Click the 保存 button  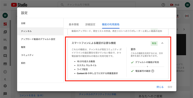point(170,87)
